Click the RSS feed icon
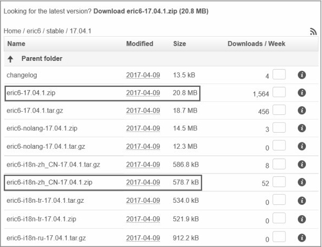Image resolution: width=322 pixels, height=247 pixels. point(313,31)
